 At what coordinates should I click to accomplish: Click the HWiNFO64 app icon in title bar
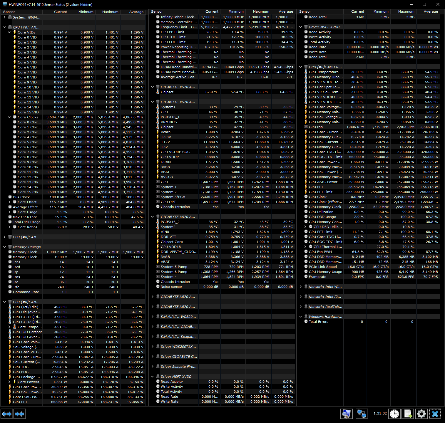click(x=5, y=4)
